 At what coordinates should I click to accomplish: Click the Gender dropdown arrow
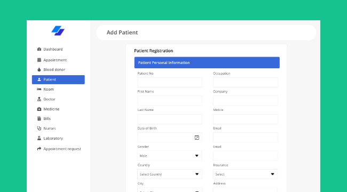(196, 156)
